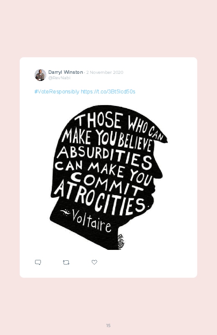Open the black silhouette quote image
This screenshot has height=335, width=217.
coord(108,177)
